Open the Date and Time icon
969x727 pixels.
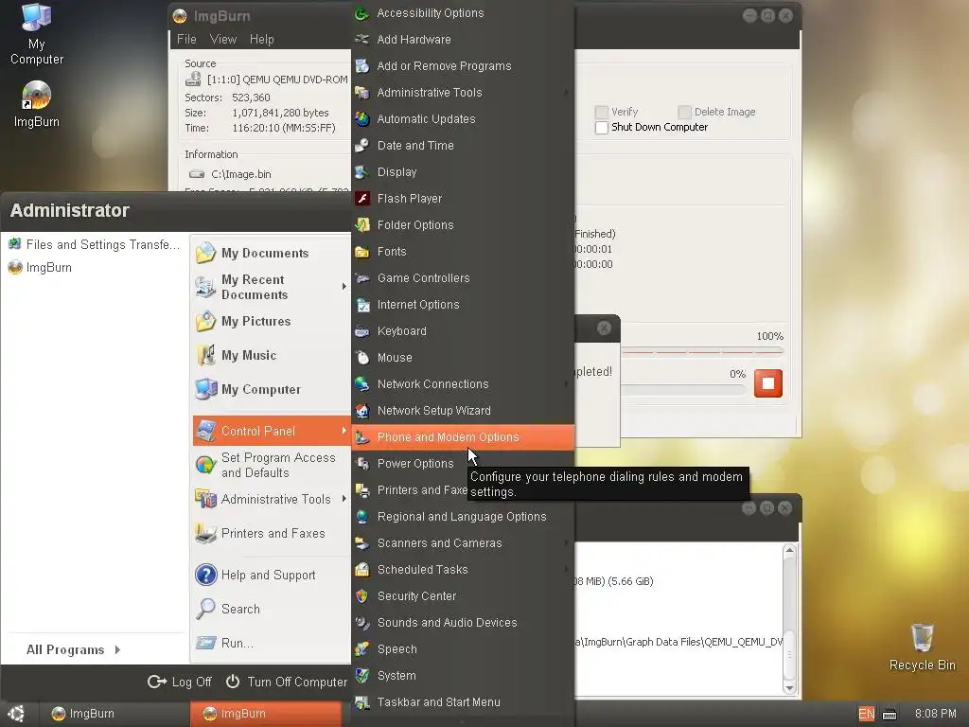(x=362, y=146)
